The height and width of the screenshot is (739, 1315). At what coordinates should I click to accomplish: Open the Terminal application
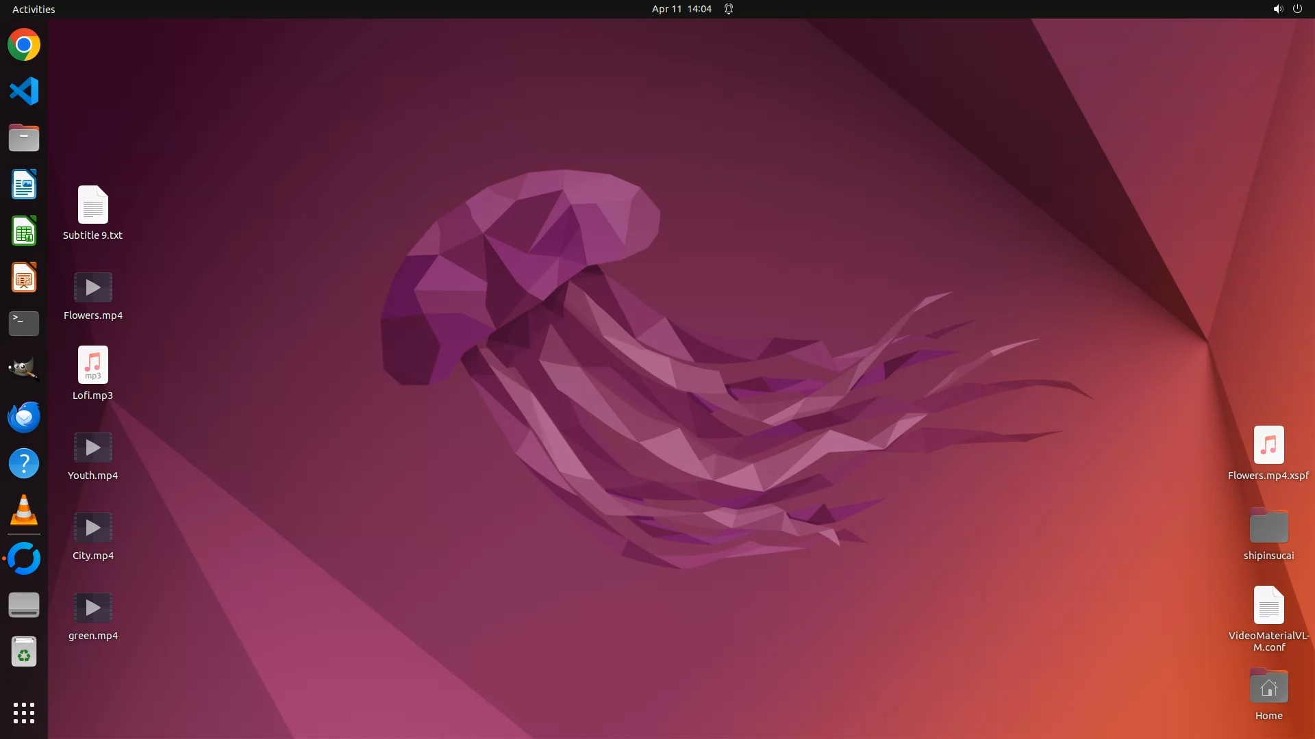24,324
